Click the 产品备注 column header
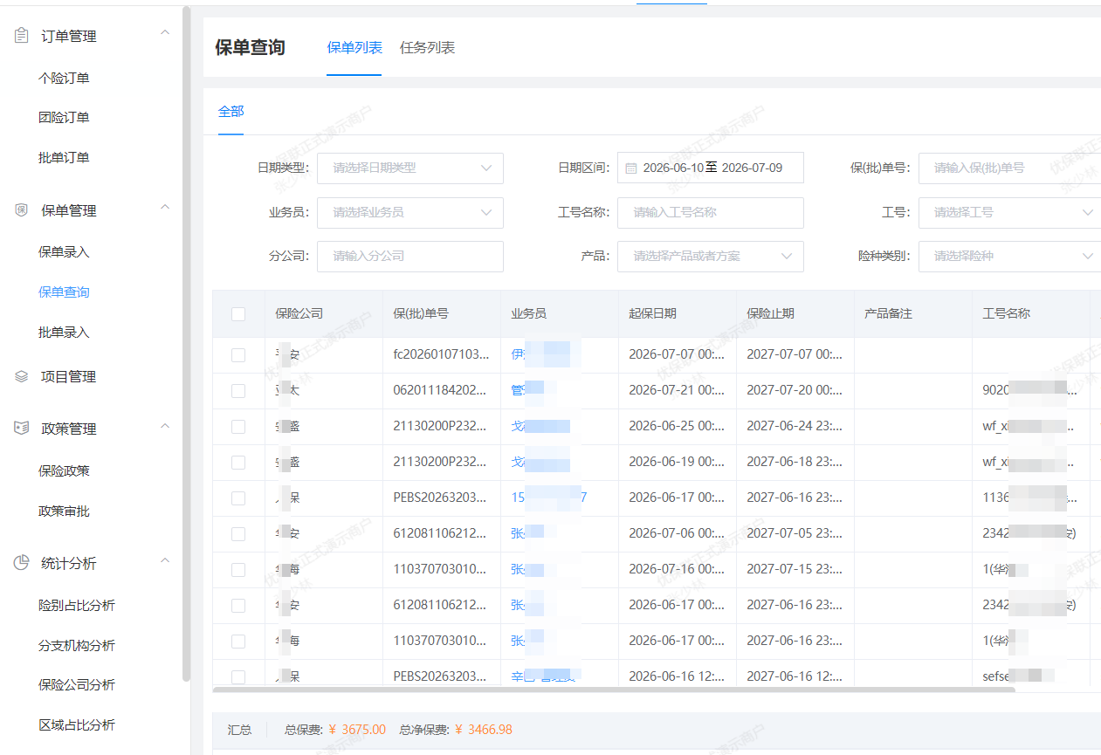 [x=888, y=314]
